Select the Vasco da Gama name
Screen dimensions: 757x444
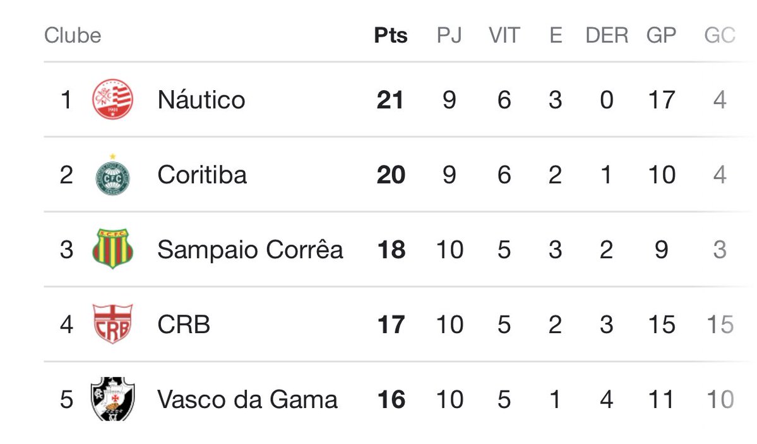coord(247,400)
